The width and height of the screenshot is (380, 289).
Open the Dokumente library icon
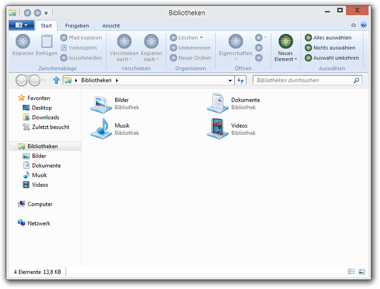218,104
